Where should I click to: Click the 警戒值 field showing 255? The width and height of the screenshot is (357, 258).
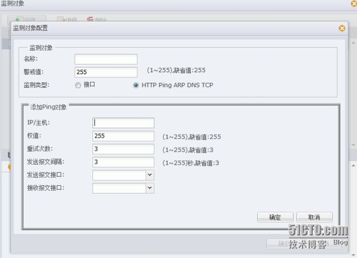pyautogui.click(x=106, y=72)
